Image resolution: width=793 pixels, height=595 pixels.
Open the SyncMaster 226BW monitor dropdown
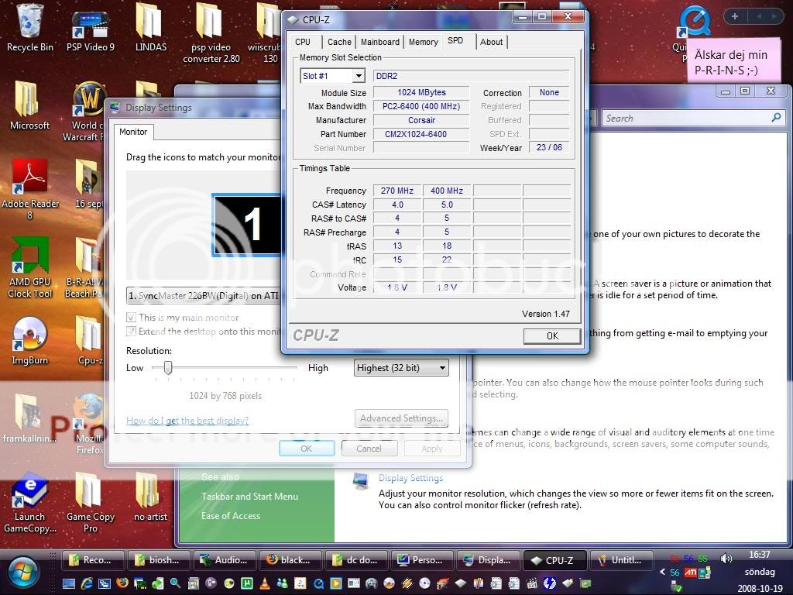(x=203, y=296)
